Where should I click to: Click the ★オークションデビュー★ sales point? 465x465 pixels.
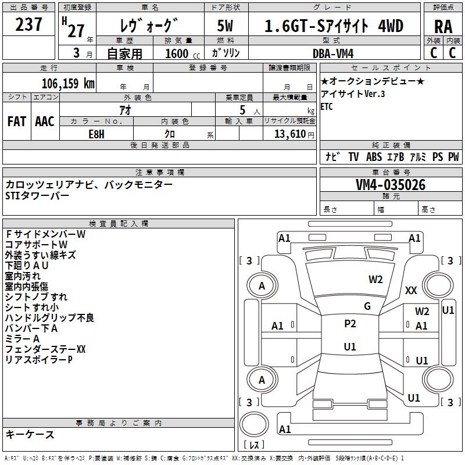pyautogui.click(x=373, y=81)
